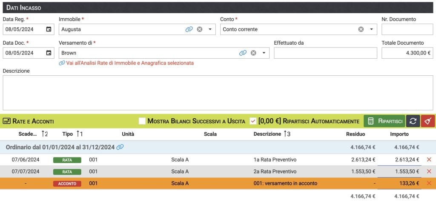Open the Data Reg. calendar picker
Screen dimensions: 436x202
click(49, 29)
